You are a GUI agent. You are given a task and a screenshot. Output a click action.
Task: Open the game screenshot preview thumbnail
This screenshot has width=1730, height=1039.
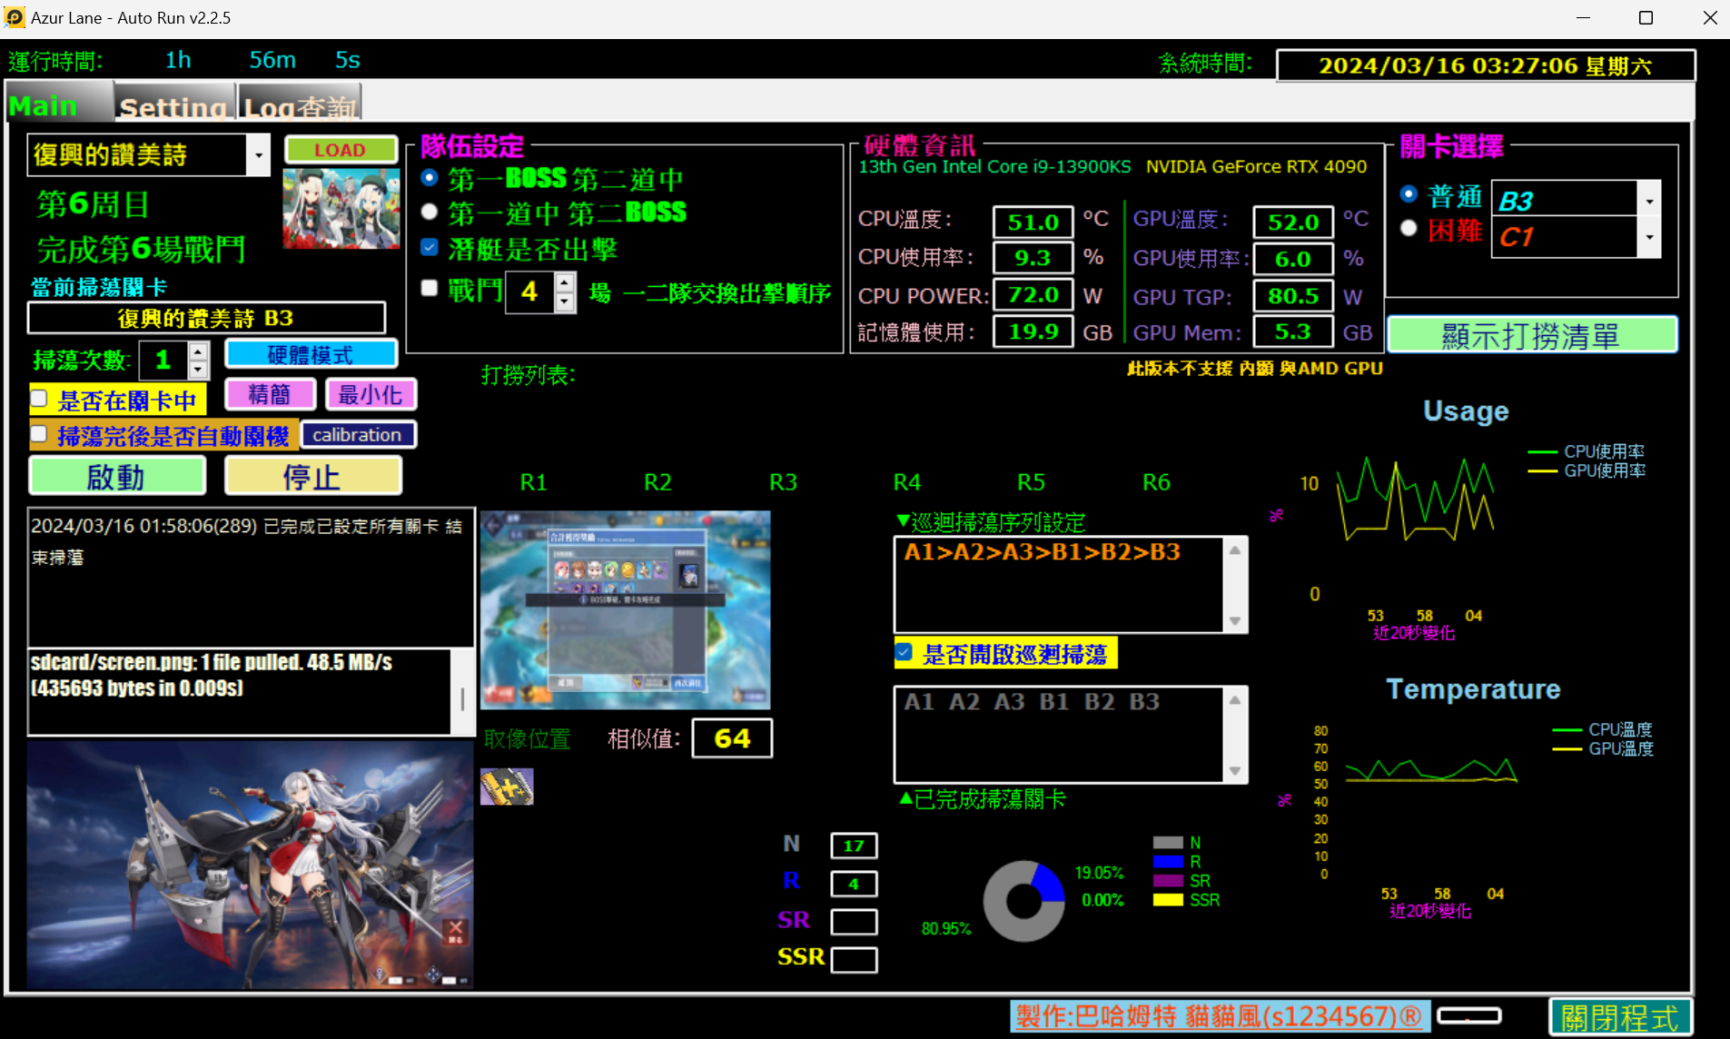(x=625, y=609)
